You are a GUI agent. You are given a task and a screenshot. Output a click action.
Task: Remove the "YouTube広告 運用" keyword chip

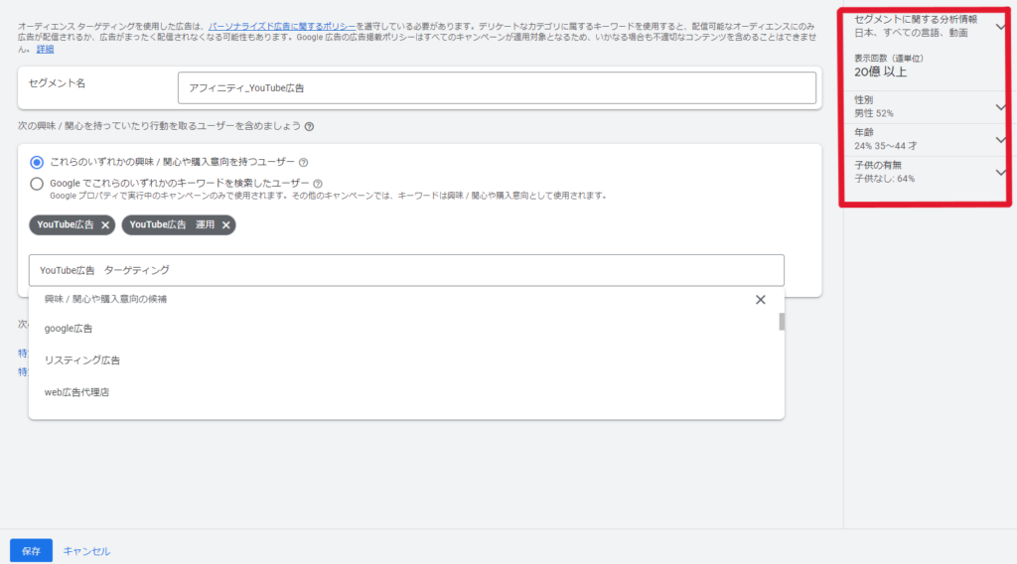tap(226, 225)
